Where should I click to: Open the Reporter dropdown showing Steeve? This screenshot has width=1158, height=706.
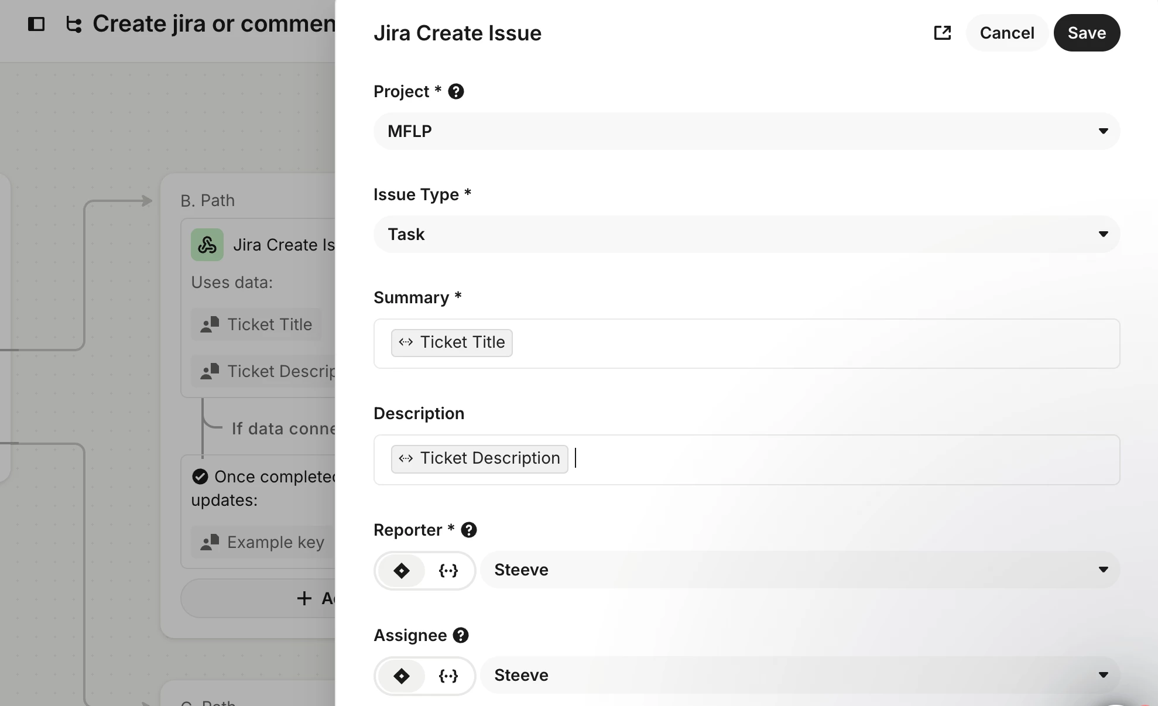coord(800,570)
